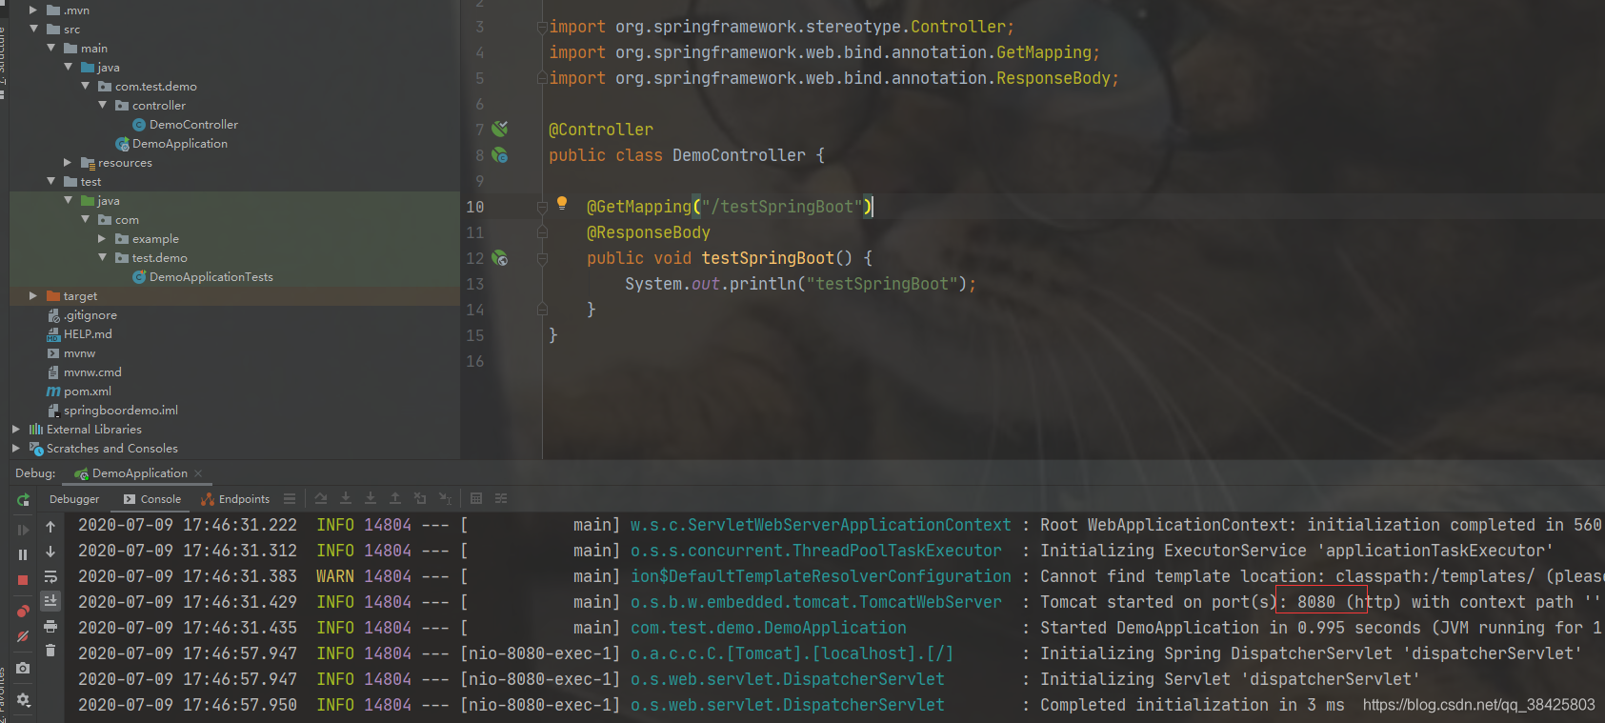The height and width of the screenshot is (723, 1605).
Task: Click the Step Into icon
Action: pos(346,498)
